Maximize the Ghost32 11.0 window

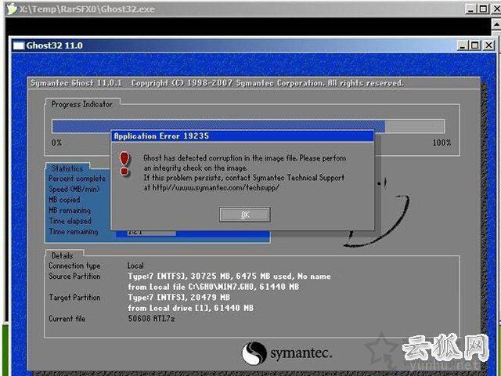tap(475, 45)
